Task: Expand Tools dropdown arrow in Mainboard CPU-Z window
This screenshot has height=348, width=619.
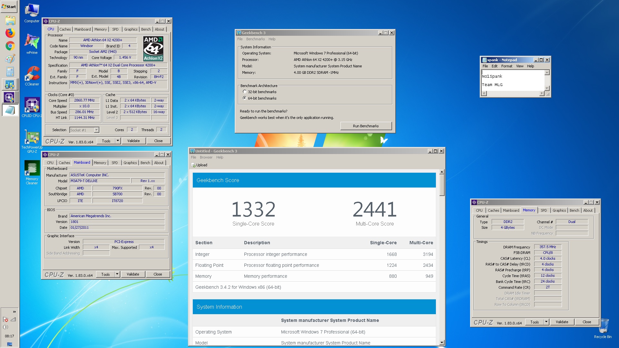Action: point(117,274)
